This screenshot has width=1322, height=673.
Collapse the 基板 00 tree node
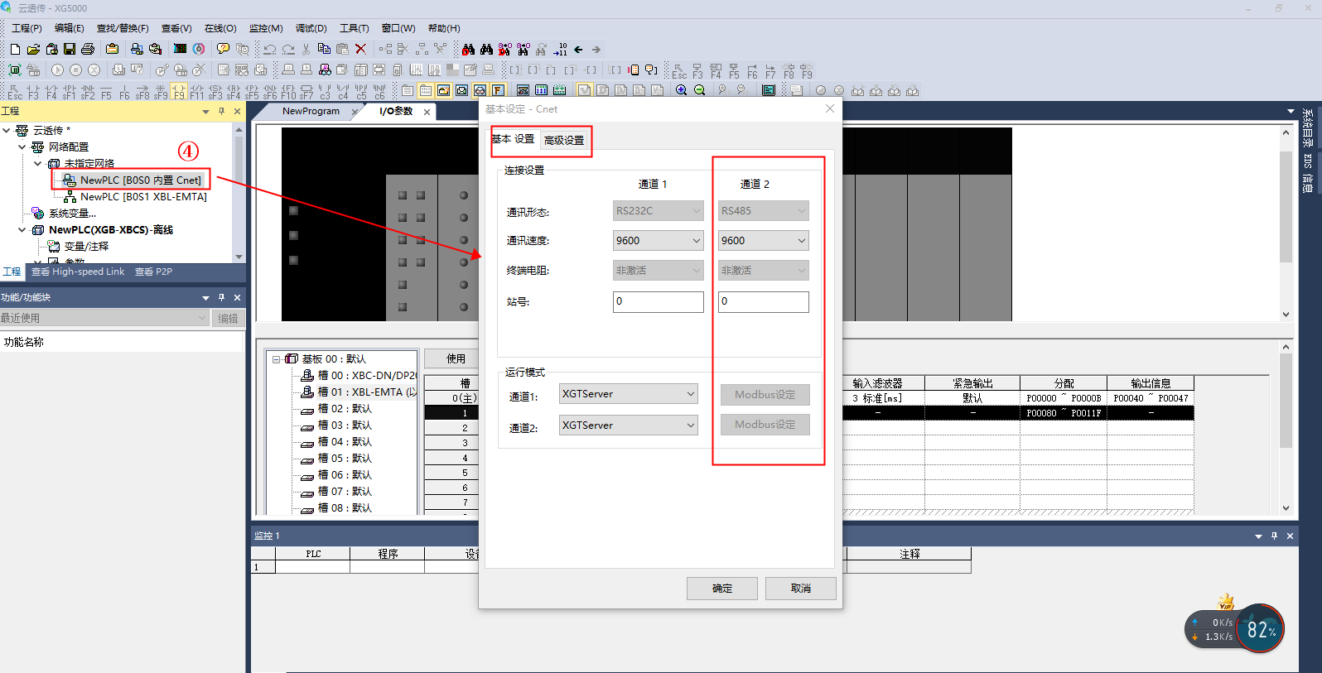(x=277, y=359)
